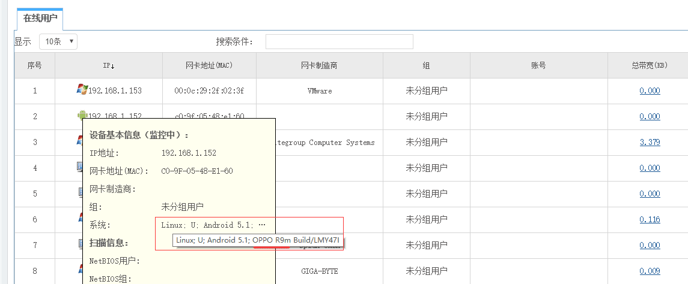Click the ellipsis after Android 5.1 in popup
Image resolution: width=688 pixels, height=284 pixels.
(x=261, y=225)
